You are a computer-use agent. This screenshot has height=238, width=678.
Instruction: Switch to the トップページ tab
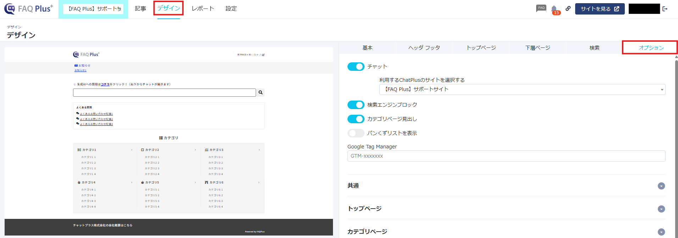click(481, 47)
